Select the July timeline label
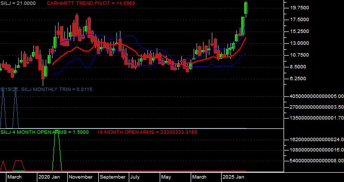 tap(135, 177)
